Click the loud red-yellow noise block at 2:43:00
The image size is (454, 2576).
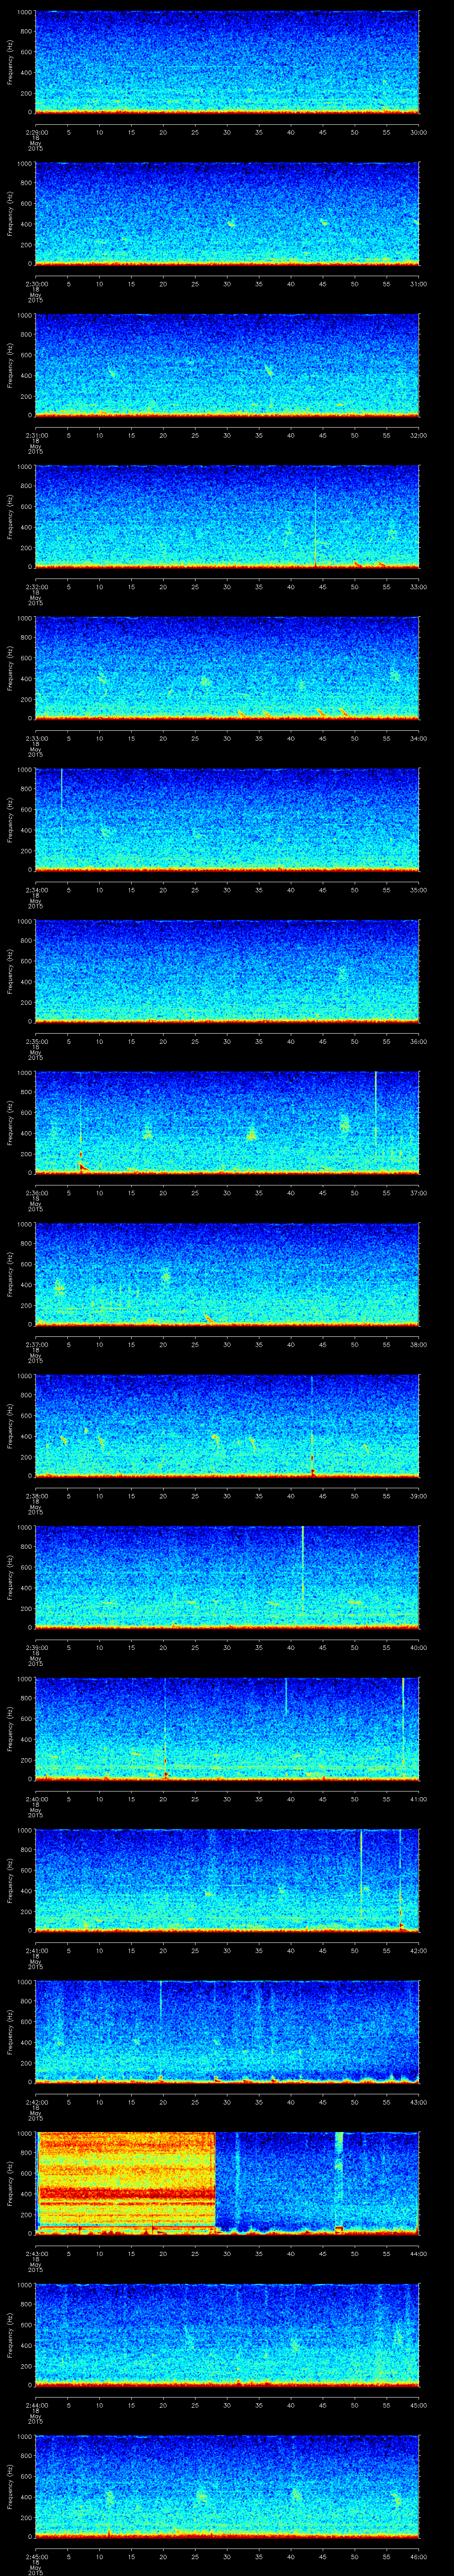coord(126,2183)
